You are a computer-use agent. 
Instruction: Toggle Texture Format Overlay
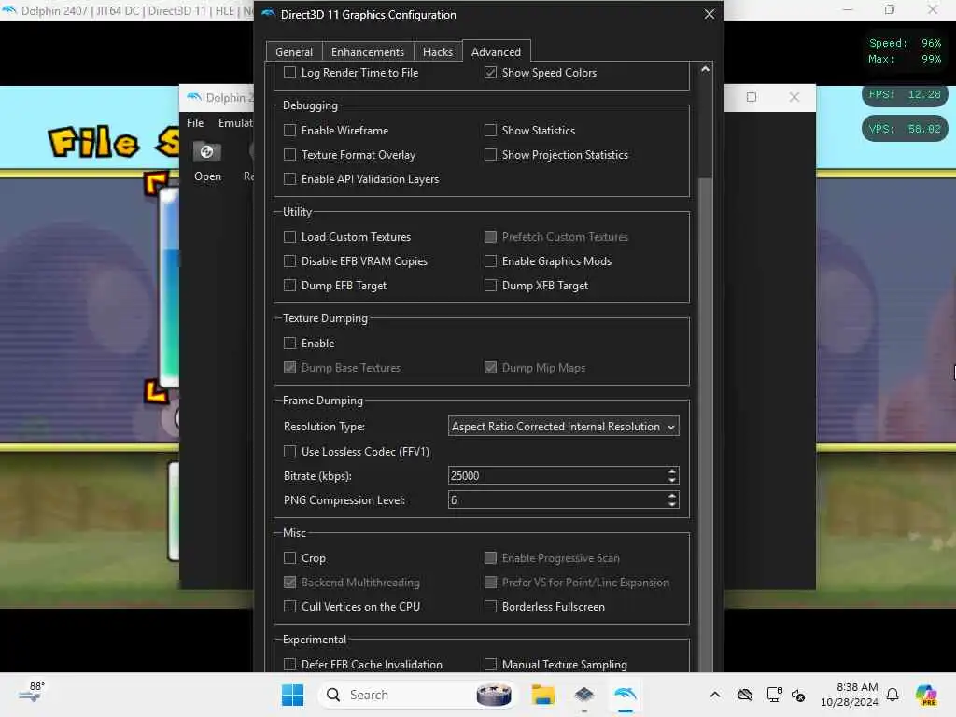click(x=290, y=155)
